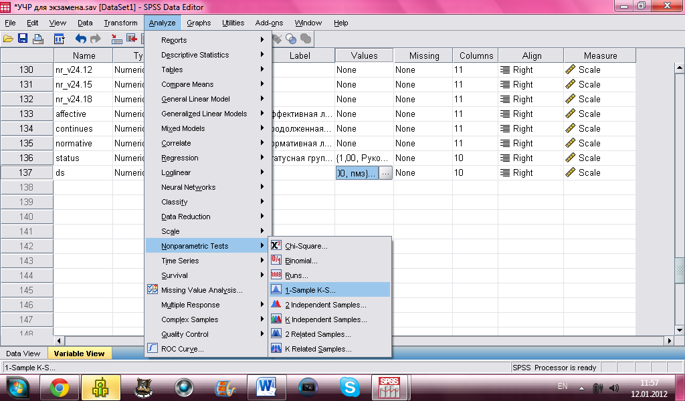Select row number 136 header

coord(27,158)
